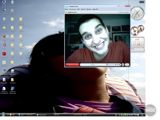Click the video feed in the Skype call
160x120 pixels.
tap(98, 38)
